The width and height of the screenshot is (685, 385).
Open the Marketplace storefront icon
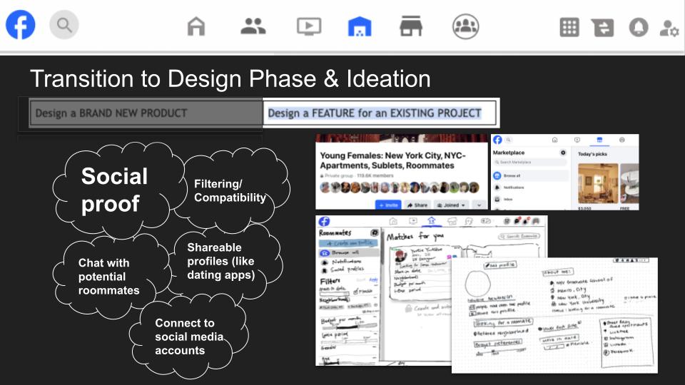411,26
